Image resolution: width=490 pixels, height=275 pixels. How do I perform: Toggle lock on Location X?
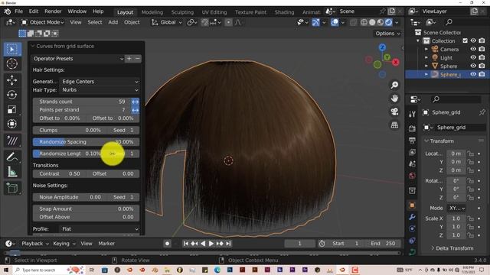click(x=470, y=154)
